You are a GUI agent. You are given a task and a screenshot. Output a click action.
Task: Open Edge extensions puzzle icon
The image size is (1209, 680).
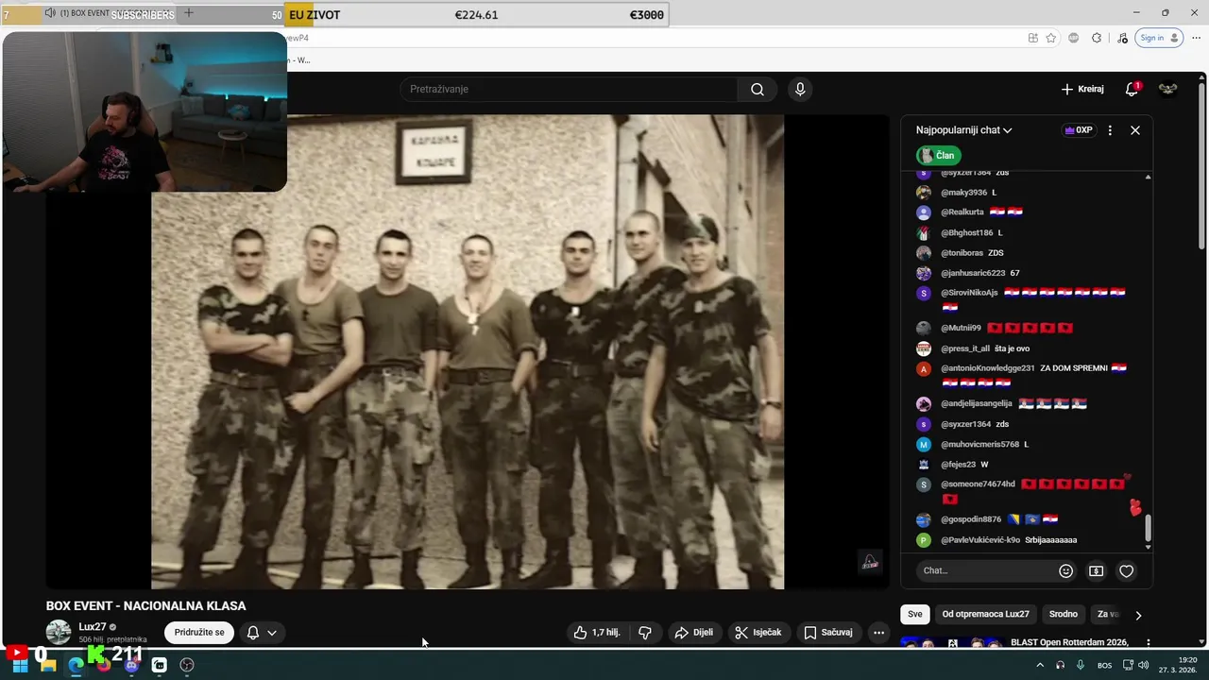[x=1097, y=38]
